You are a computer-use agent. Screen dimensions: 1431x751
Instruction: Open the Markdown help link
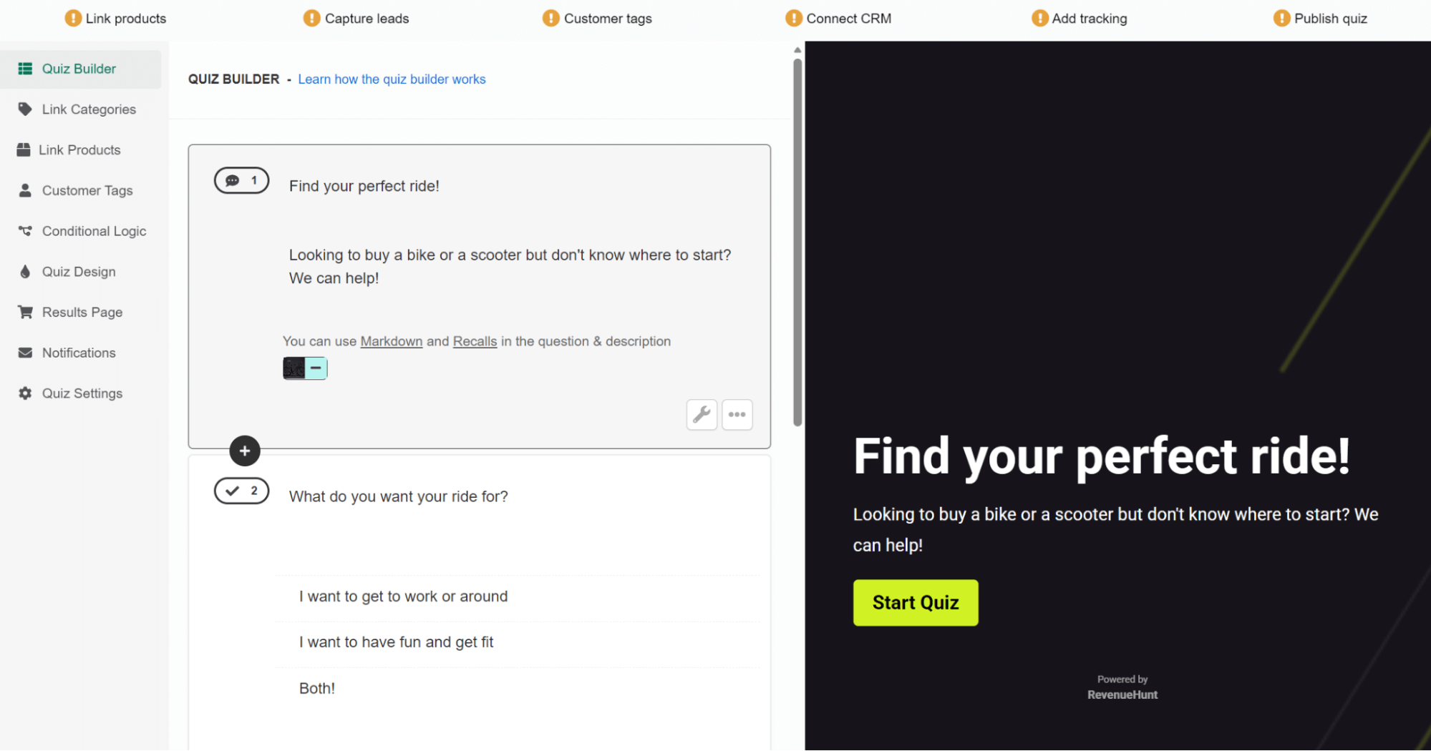[391, 341]
